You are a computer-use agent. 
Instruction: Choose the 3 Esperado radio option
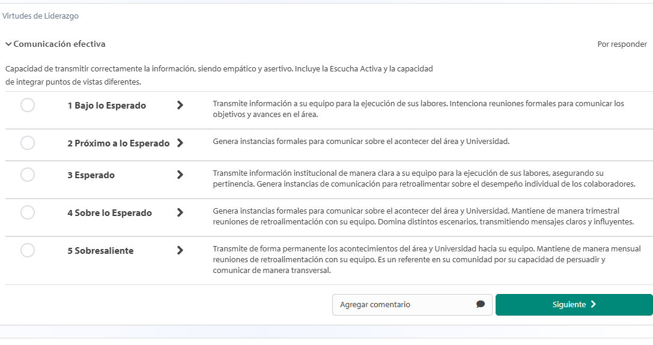coord(28,175)
